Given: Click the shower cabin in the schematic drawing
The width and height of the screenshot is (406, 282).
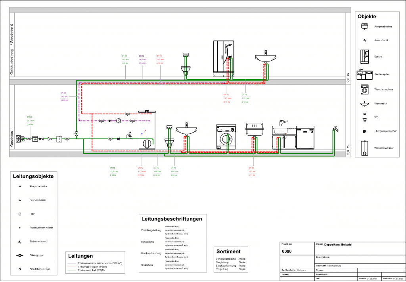Looking at the screenshot, I should pyautogui.click(x=224, y=59).
